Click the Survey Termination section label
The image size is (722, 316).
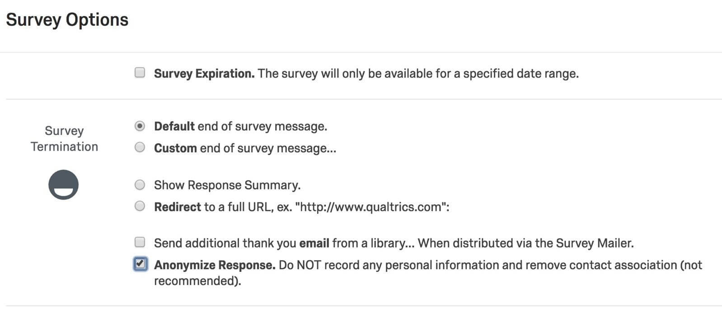point(64,138)
